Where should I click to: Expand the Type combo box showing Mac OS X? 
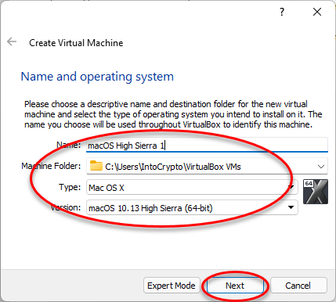[x=192, y=188]
